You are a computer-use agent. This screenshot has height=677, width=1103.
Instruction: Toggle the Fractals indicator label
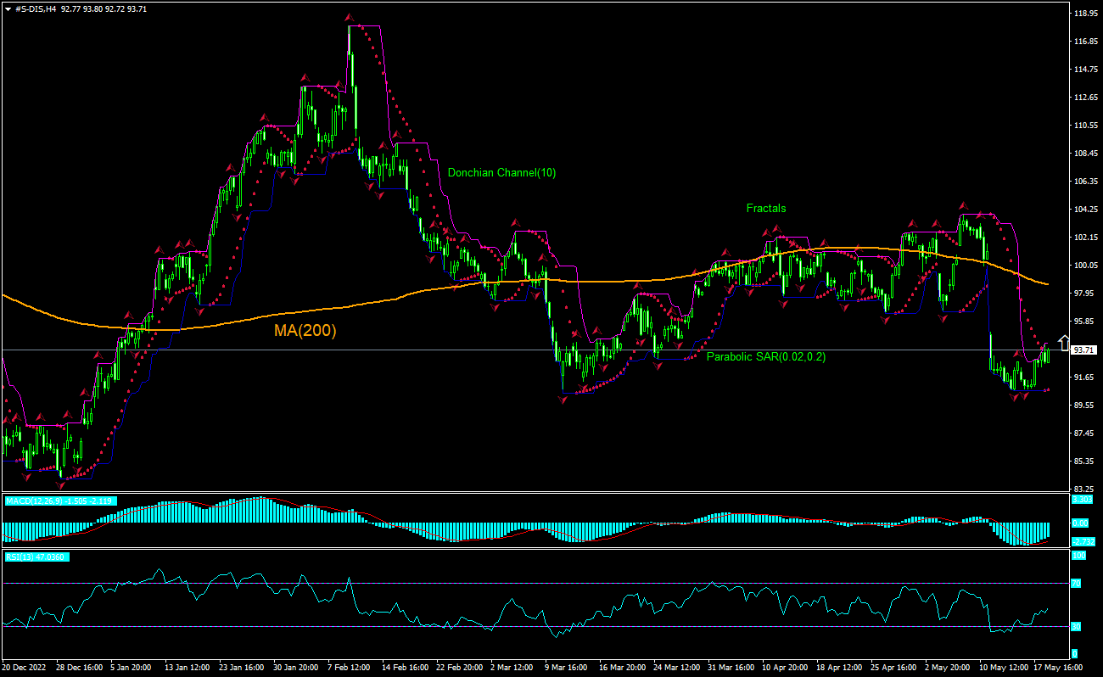coord(765,208)
